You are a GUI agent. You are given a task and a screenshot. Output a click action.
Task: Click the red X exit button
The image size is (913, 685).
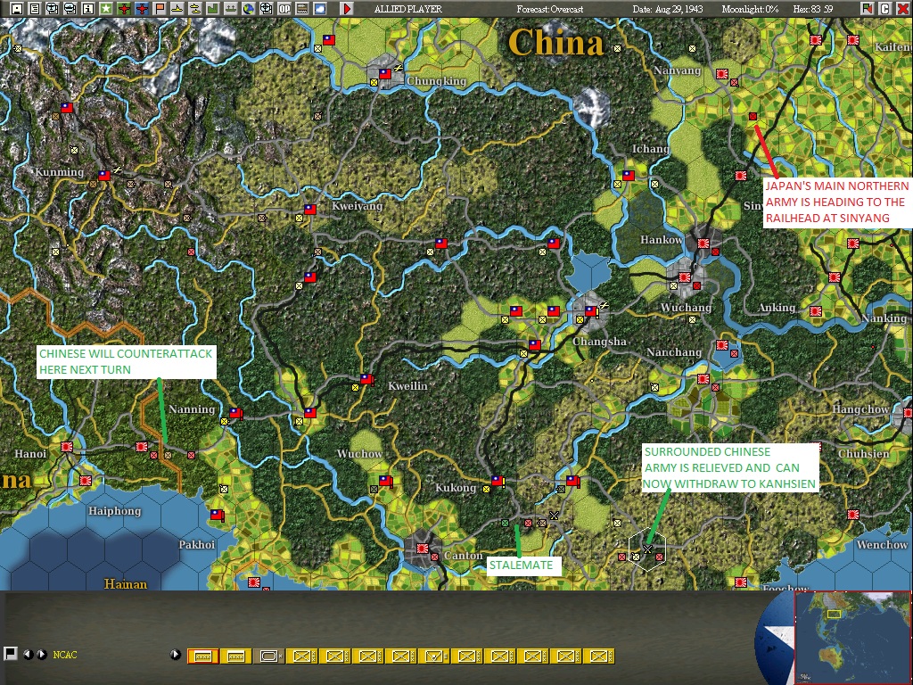pos(902,8)
